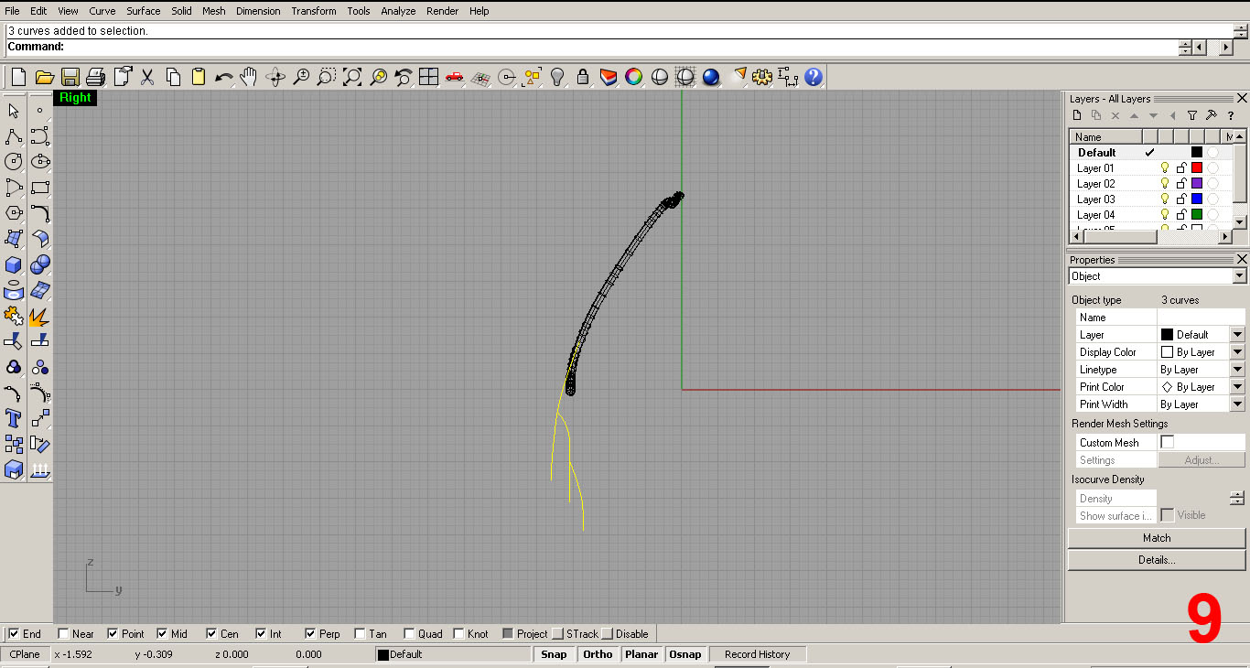Select the Polyline tool
This screenshot has height=668, width=1250.
point(14,136)
